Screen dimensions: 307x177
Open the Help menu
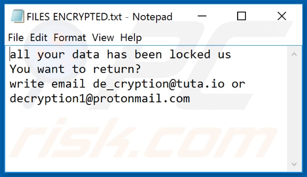coord(131,38)
